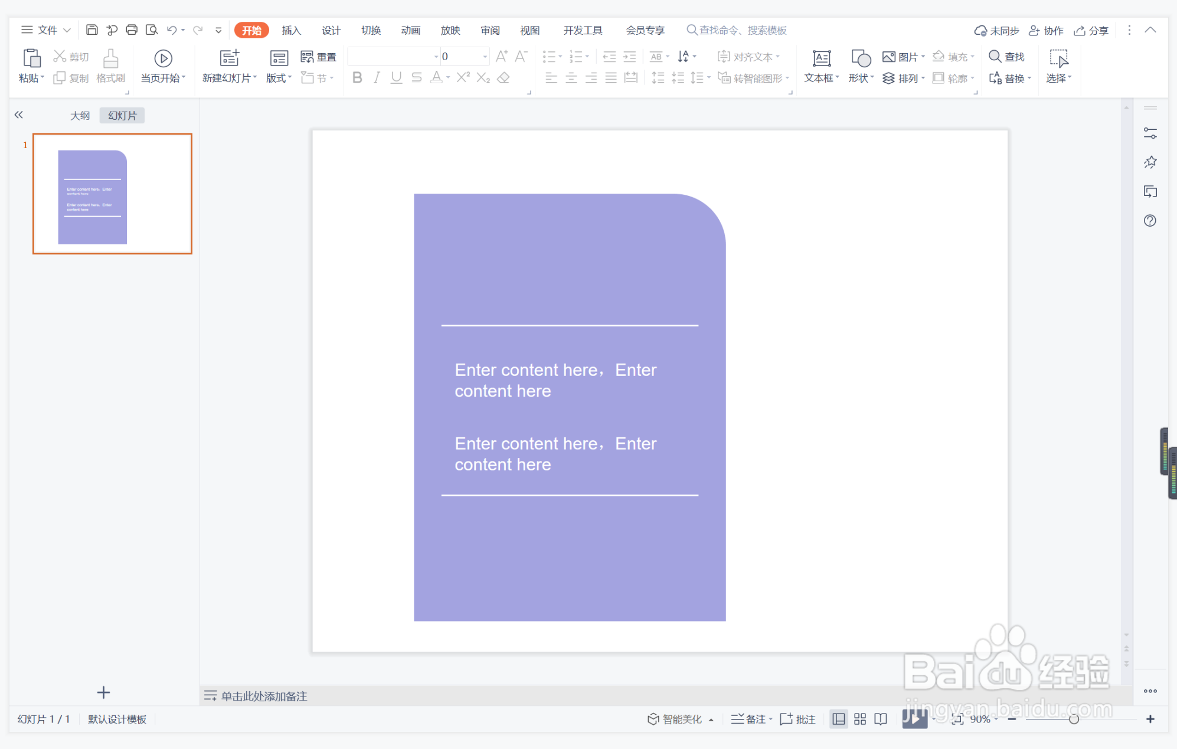The width and height of the screenshot is (1177, 749).
Task: Toggle Bold text formatting
Action: click(x=357, y=78)
